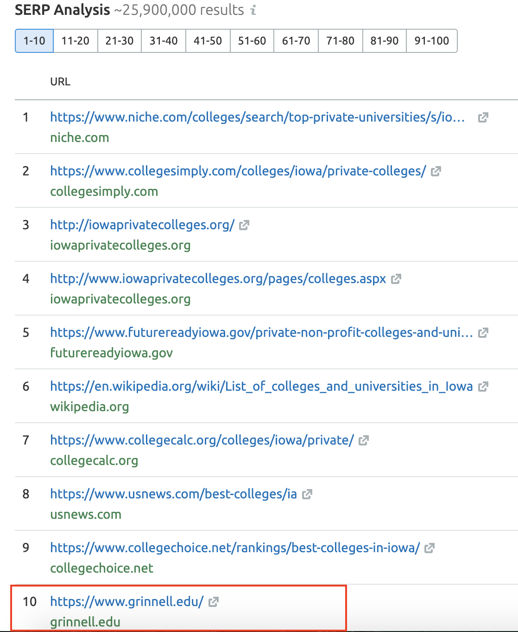
Task: Click the wikipedia.org domain label
Action: [90, 407]
